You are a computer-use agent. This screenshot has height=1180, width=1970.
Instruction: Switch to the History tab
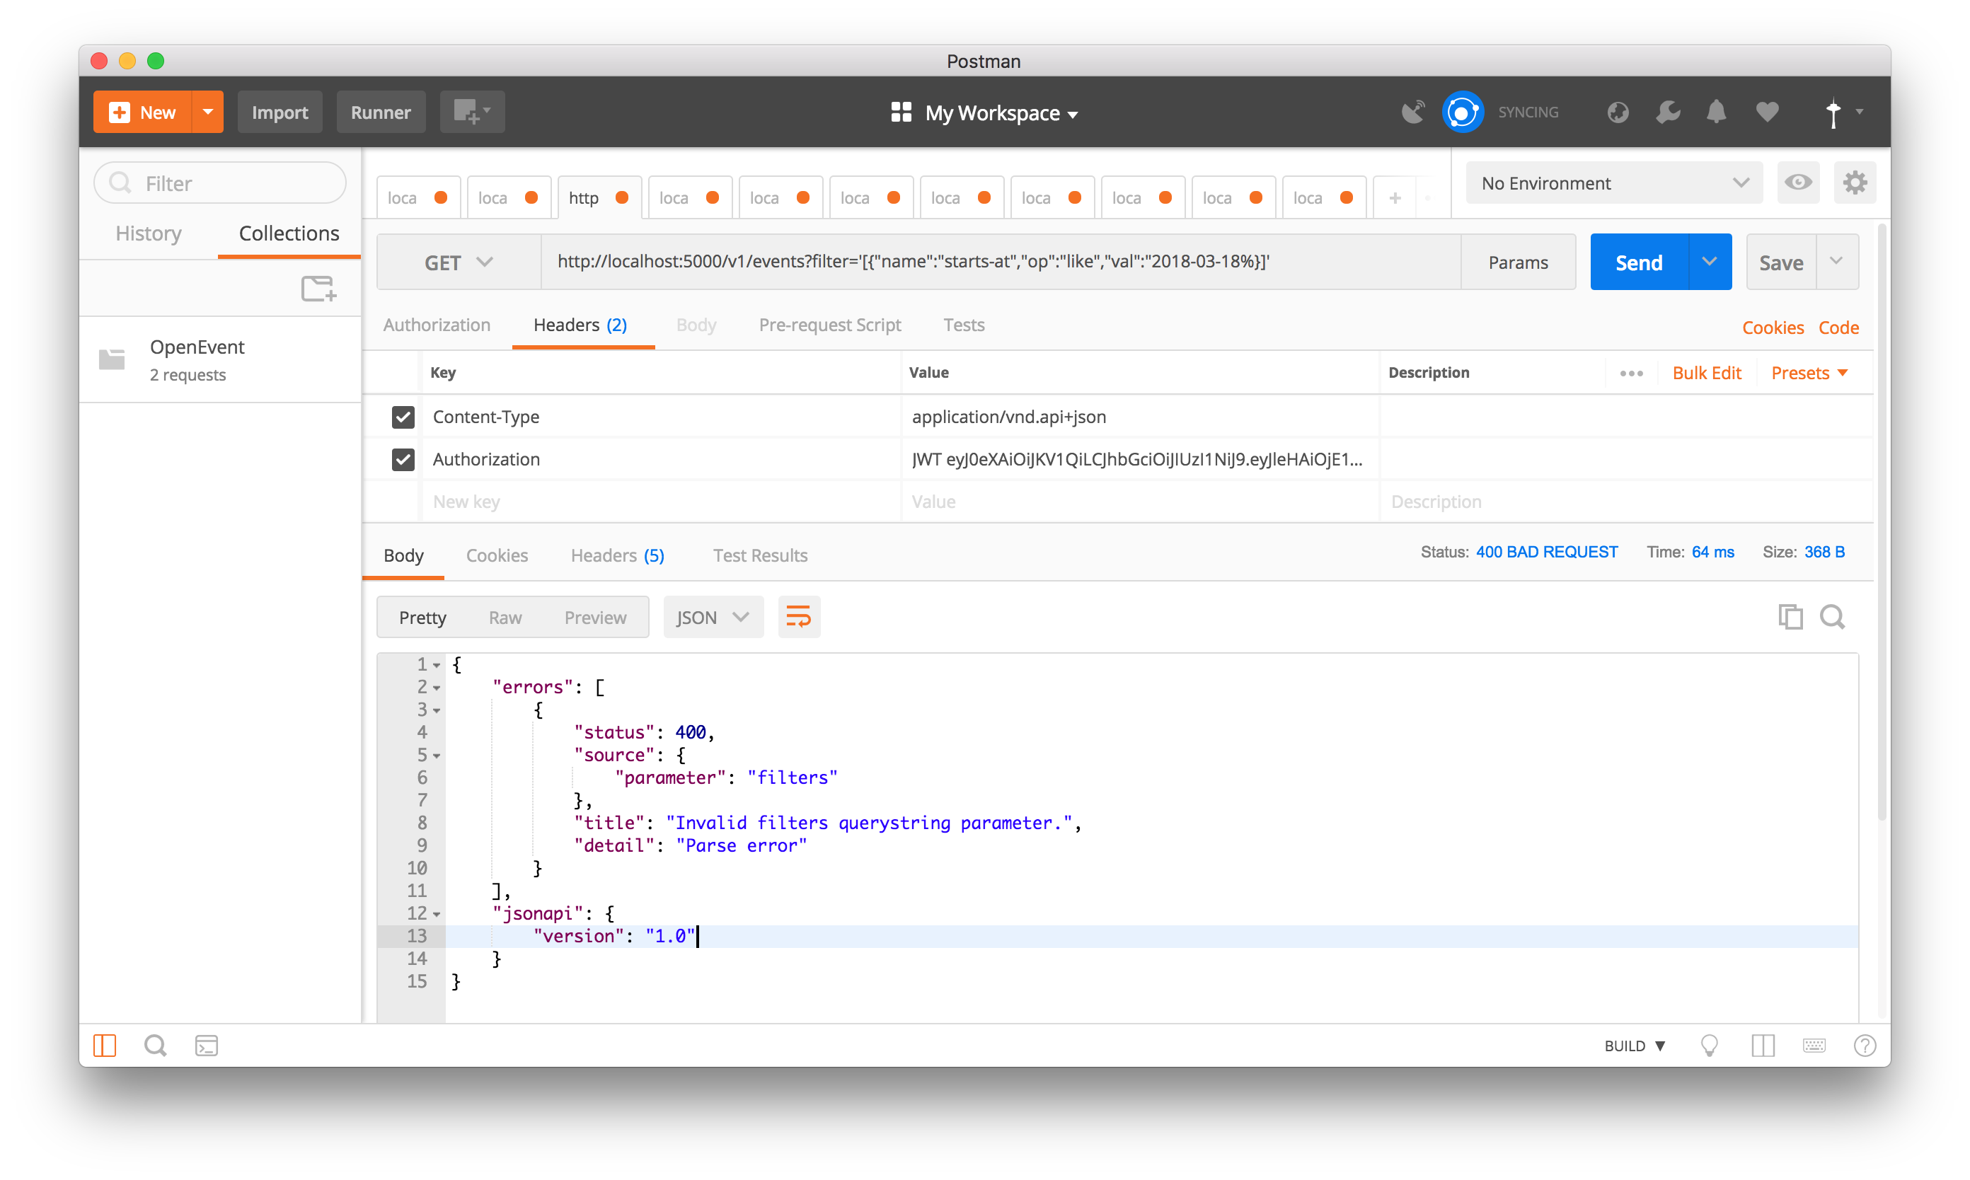(x=149, y=233)
